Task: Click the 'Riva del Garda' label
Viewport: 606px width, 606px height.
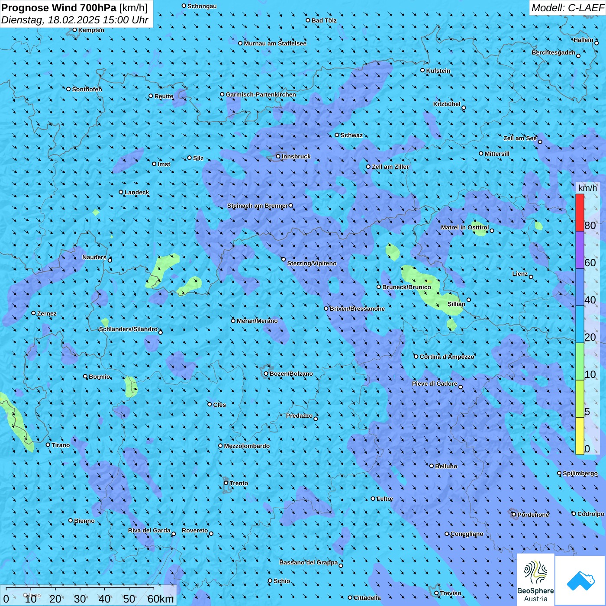Action: point(149,530)
